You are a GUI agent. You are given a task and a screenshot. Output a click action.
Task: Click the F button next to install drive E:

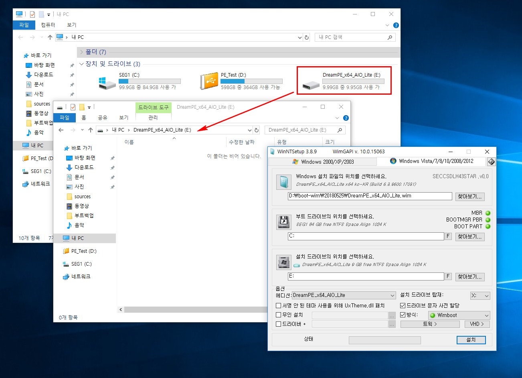click(x=448, y=276)
